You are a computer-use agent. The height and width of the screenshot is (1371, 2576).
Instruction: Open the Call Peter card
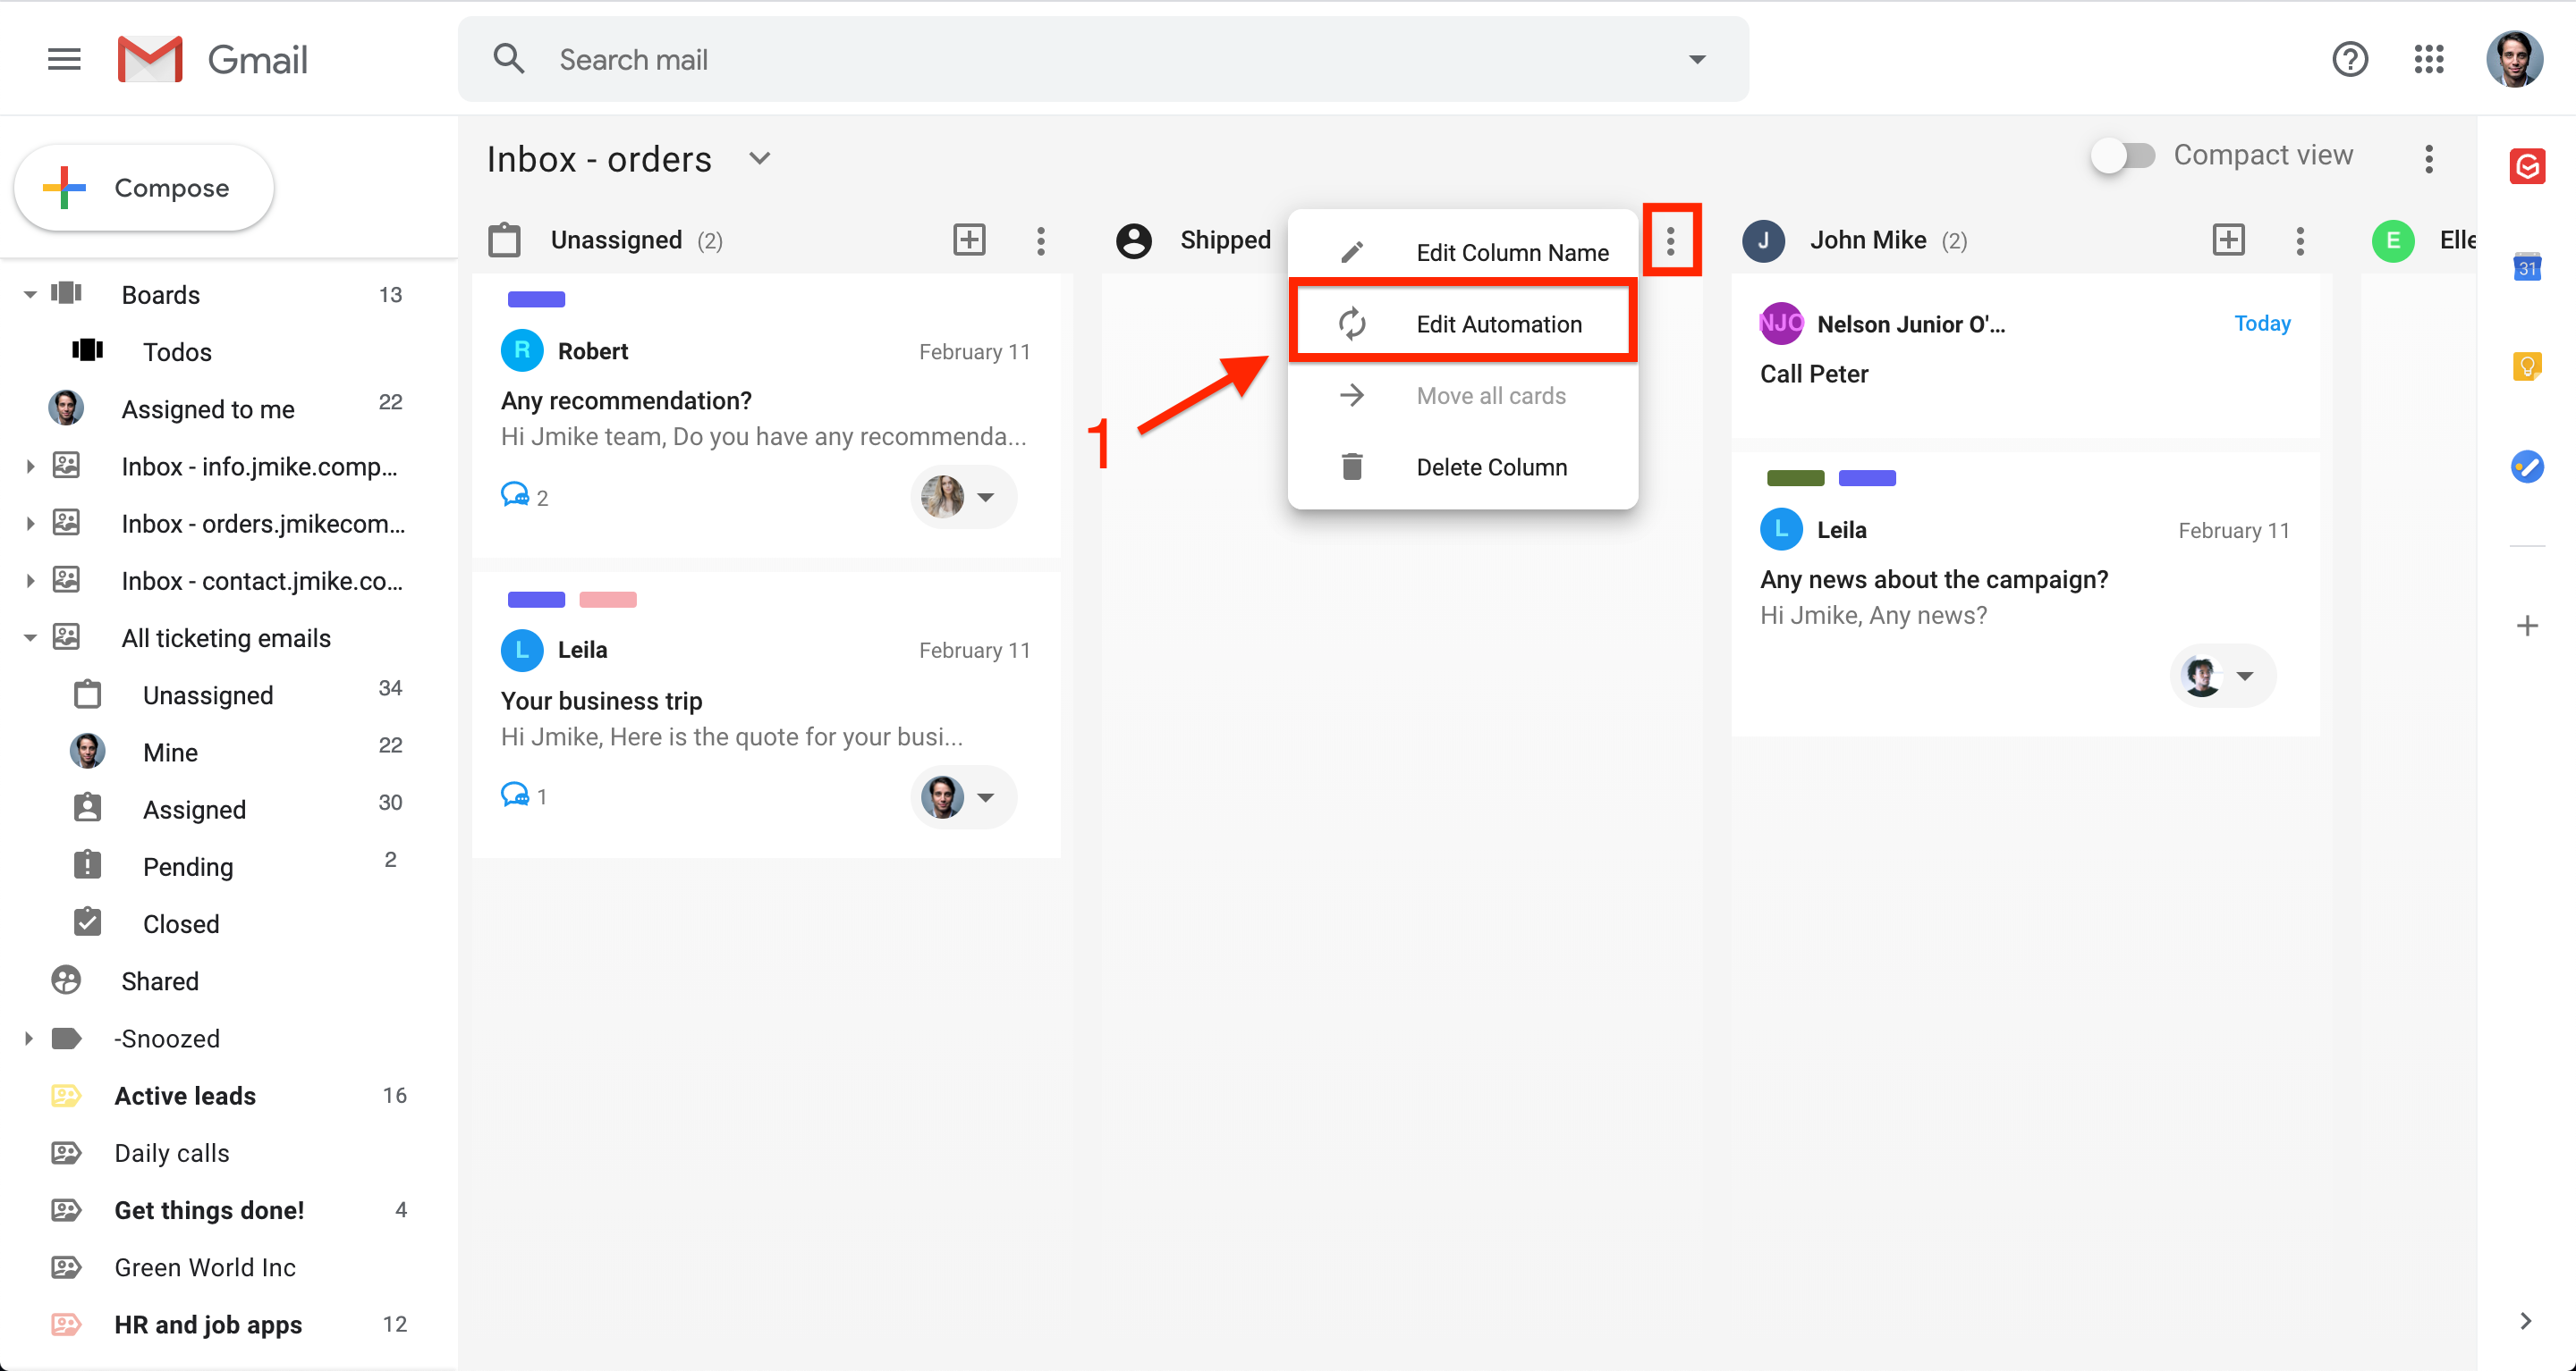[2025, 357]
